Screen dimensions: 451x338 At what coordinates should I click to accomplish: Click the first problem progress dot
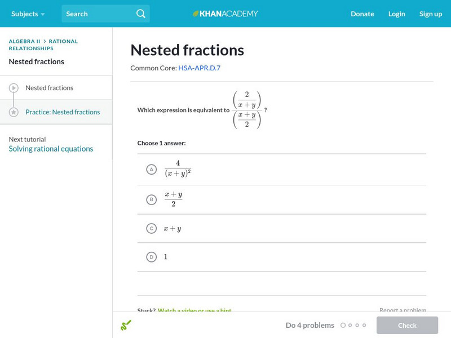click(343, 325)
